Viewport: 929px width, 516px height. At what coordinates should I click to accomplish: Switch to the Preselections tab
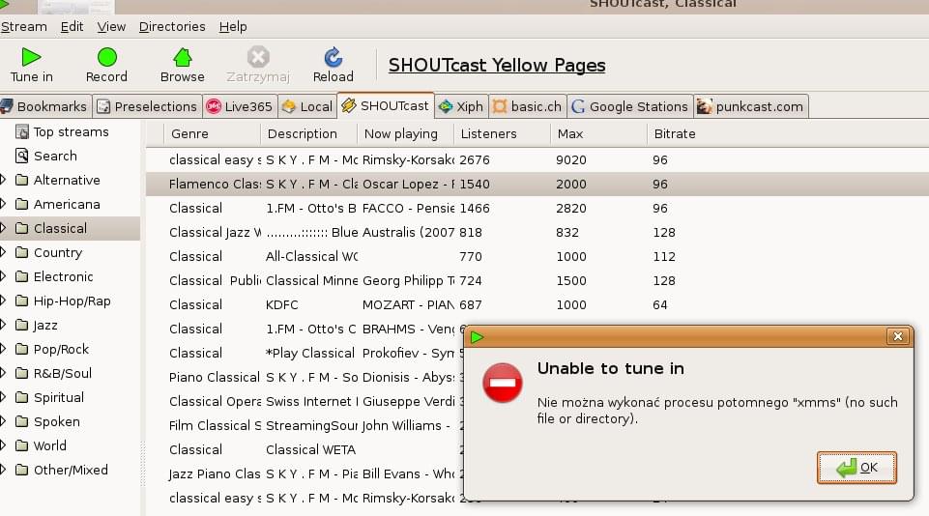(x=147, y=106)
